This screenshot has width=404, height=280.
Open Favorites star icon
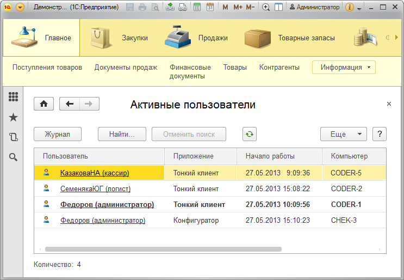tap(13, 118)
